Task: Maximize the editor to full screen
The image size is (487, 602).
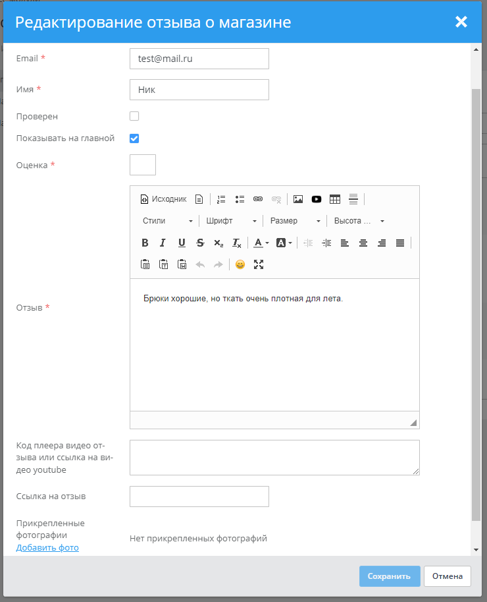Action: tap(259, 264)
